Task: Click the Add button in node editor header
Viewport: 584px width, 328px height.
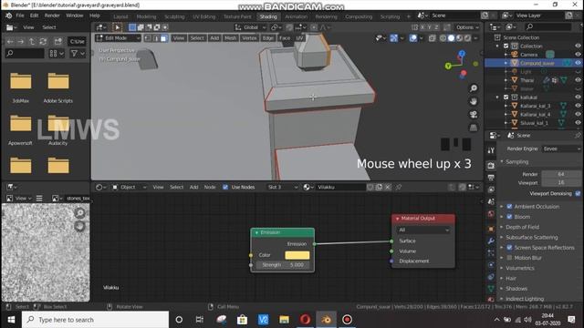Action: click(x=193, y=187)
